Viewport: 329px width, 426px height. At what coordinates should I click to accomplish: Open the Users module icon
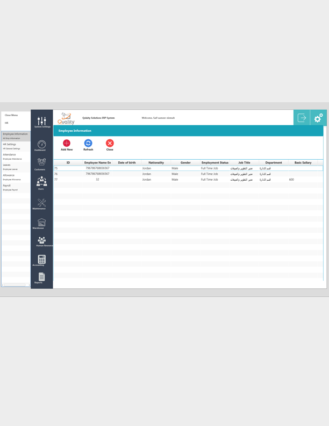(41, 181)
